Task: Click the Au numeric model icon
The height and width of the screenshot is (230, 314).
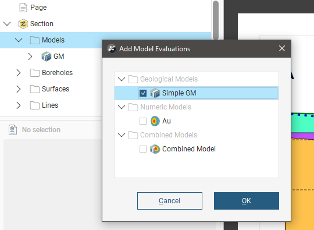Action: pyautogui.click(x=155, y=121)
